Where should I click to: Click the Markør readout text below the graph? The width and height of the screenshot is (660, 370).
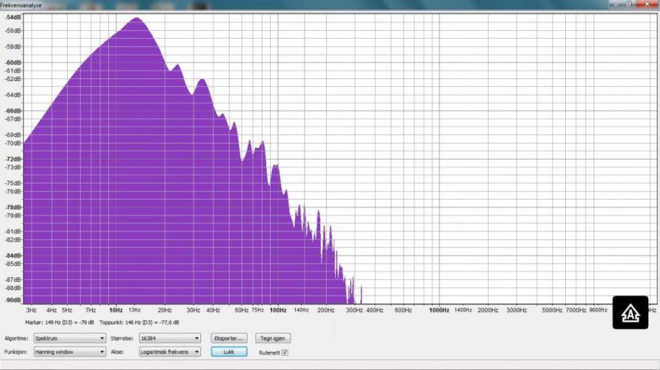pyautogui.click(x=60, y=323)
